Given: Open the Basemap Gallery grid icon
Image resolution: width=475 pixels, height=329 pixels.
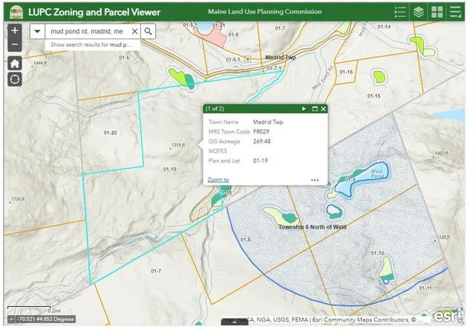Looking at the screenshot, I should click(x=437, y=12).
